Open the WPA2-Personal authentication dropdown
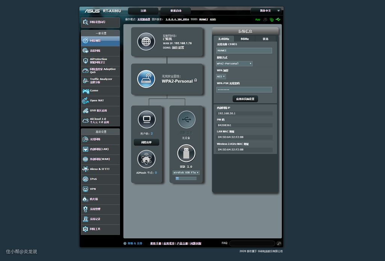385x261 pixels. pos(234,64)
